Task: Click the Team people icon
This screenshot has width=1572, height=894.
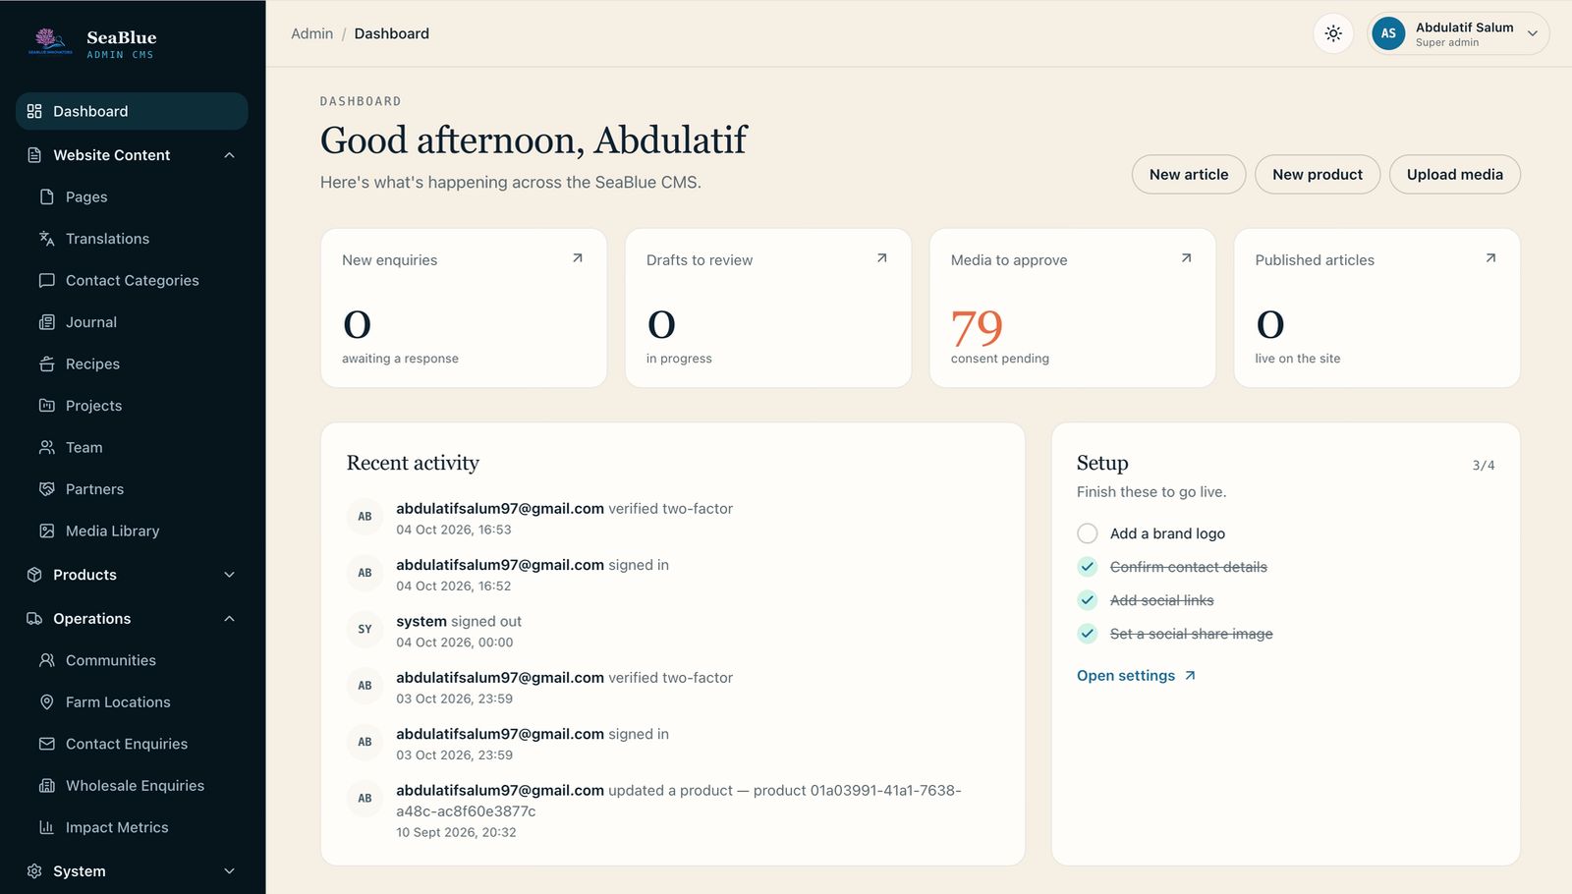Action: 46,447
